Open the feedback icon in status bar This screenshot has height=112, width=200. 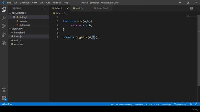point(191,104)
